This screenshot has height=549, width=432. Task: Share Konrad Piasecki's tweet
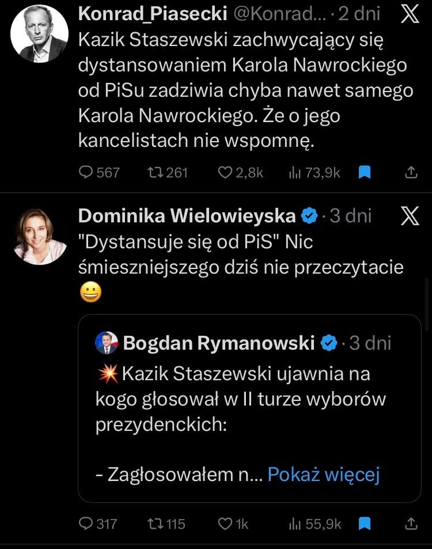(411, 172)
